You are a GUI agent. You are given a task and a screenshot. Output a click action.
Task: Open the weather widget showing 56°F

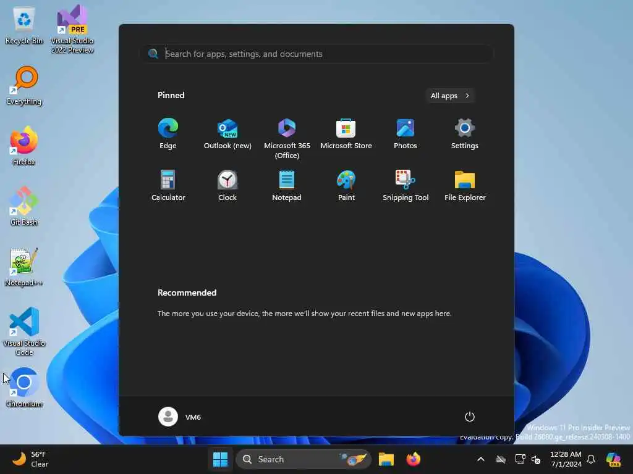[x=30, y=459]
